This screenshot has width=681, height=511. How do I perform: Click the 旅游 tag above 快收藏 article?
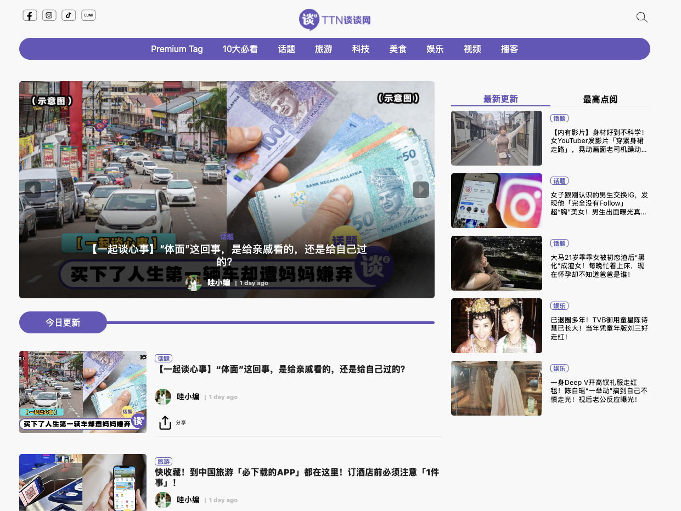click(x=164, y=462)
